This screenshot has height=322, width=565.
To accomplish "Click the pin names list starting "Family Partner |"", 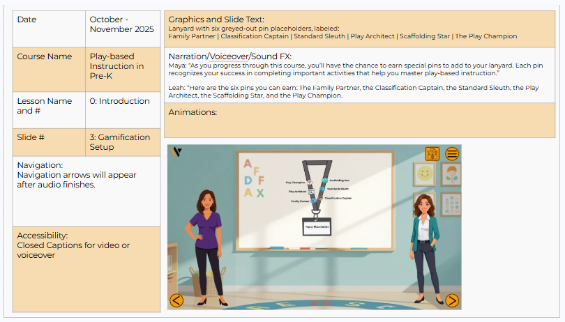I will pyautogui.click(x=342, y=36).
